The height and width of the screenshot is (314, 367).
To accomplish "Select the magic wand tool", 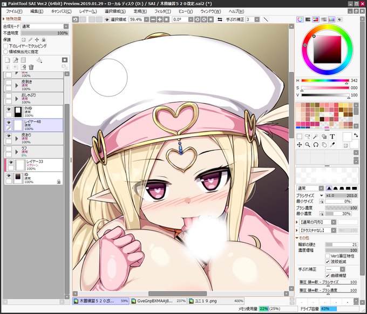I will (316, 136).
